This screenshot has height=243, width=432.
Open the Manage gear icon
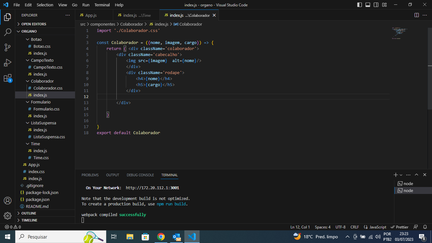click(8, 216)
